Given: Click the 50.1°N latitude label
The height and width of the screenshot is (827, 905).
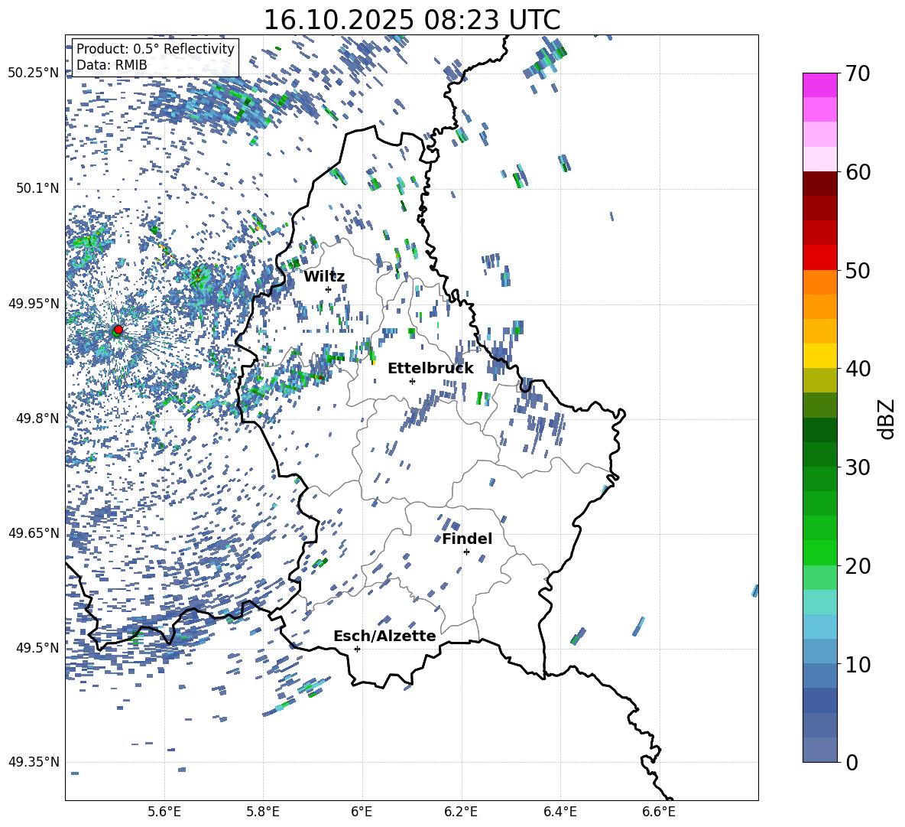Looking at the screenshot, I should point(37,188).
